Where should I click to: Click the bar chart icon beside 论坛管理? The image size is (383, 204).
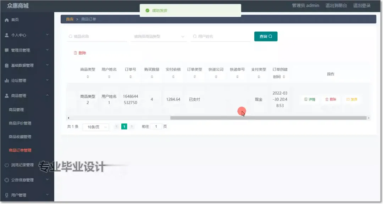coord(7,81)
